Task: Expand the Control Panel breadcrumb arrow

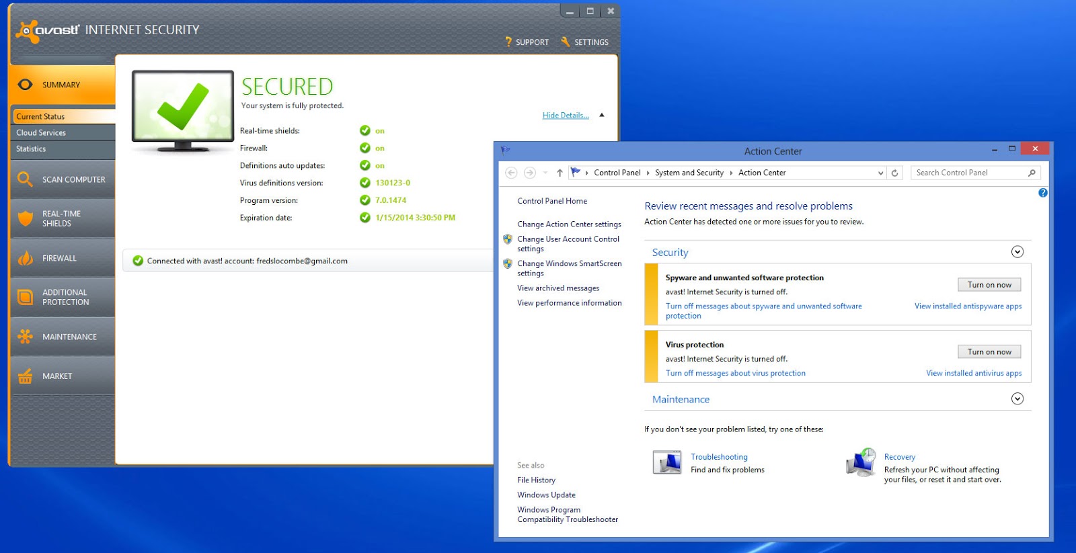Action: [648, 173]
